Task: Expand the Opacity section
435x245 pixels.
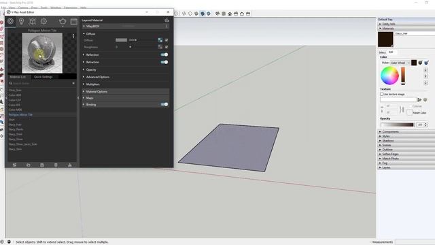Action: tap(84, 69)
